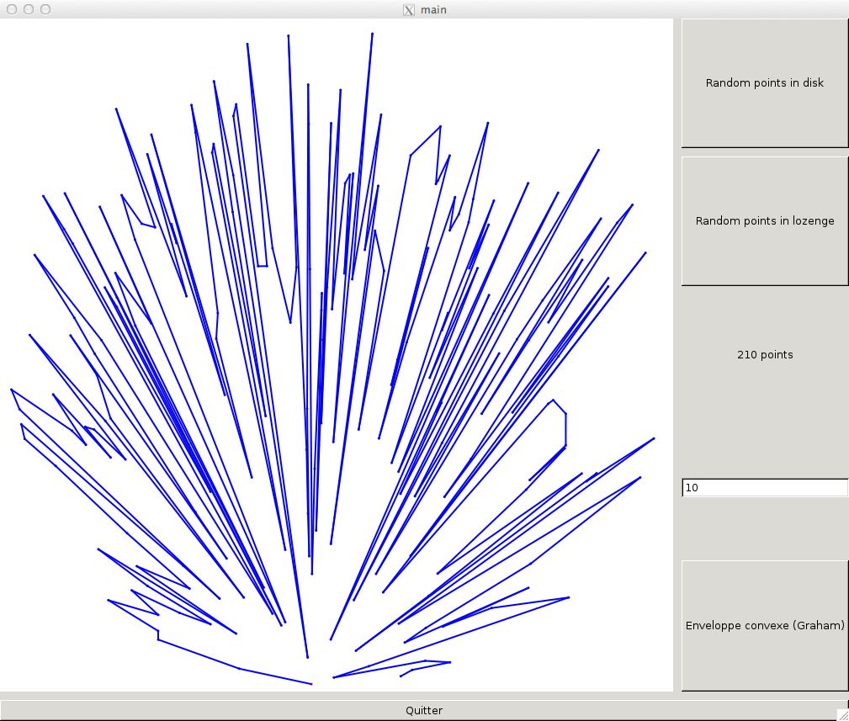The image size is (849, 721).
Task: Click the X11 icon in the title bar
Action: click(409, 10)
